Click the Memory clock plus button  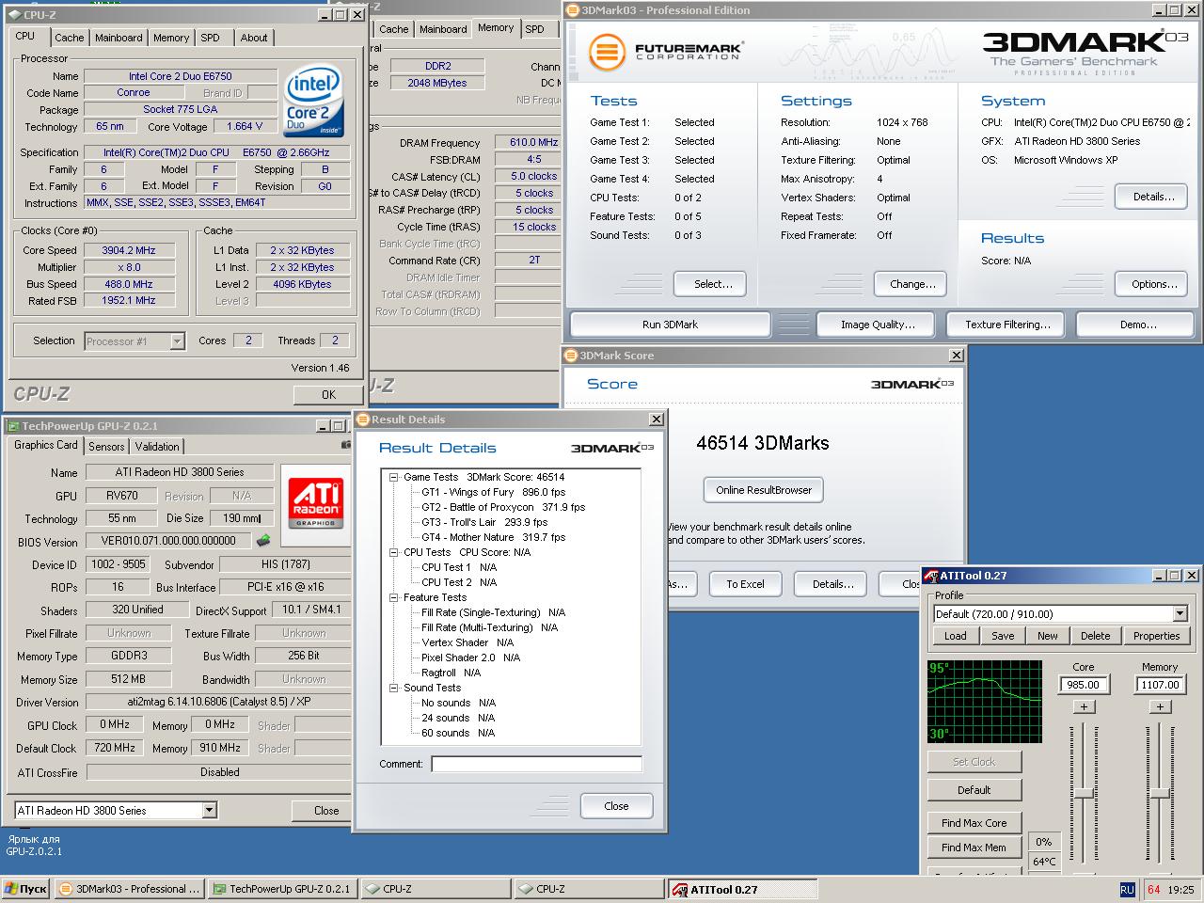[x=1160, y=707]
